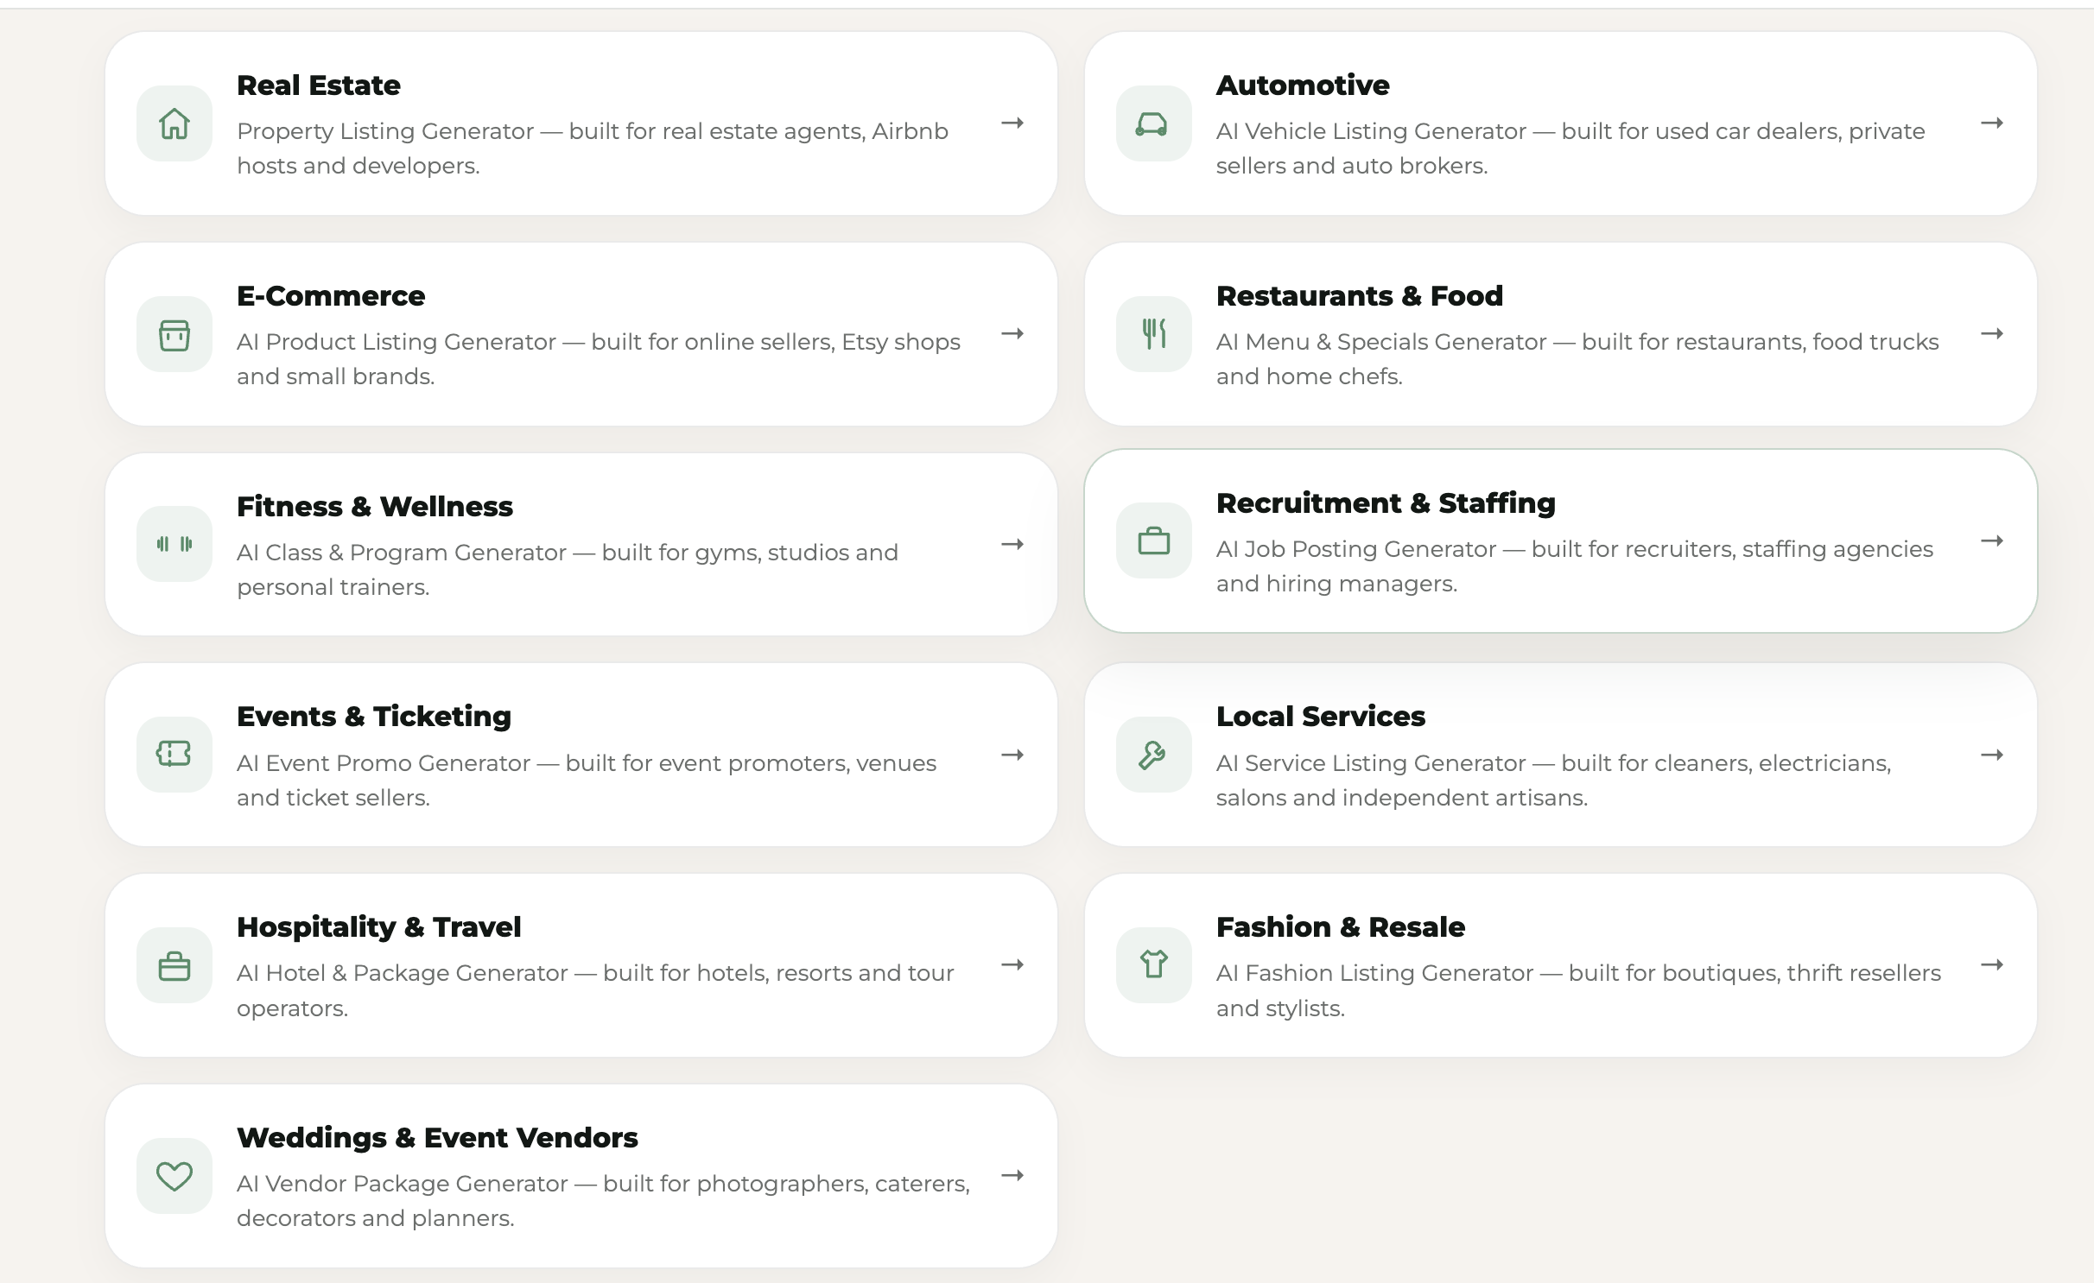Open Fitness & Wellness via its arrow
The height and width of the screenshot is (1283, 2094).
[x=1012, y=544]
